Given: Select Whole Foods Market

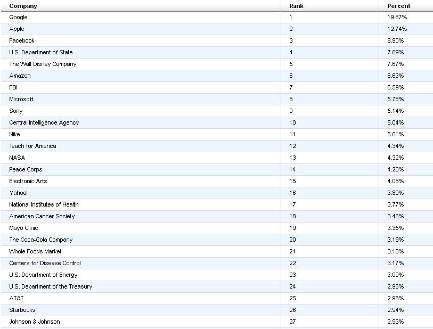Looking at the screenshot, I should click(35, 251).
